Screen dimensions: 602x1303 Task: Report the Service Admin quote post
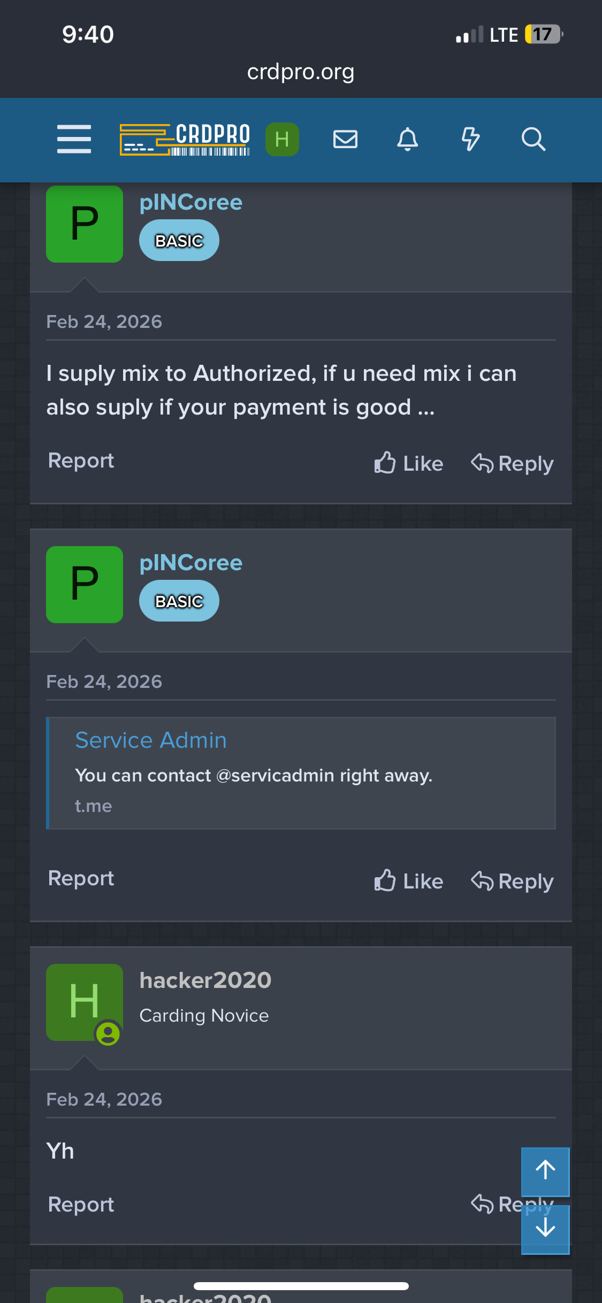point(81,878)
